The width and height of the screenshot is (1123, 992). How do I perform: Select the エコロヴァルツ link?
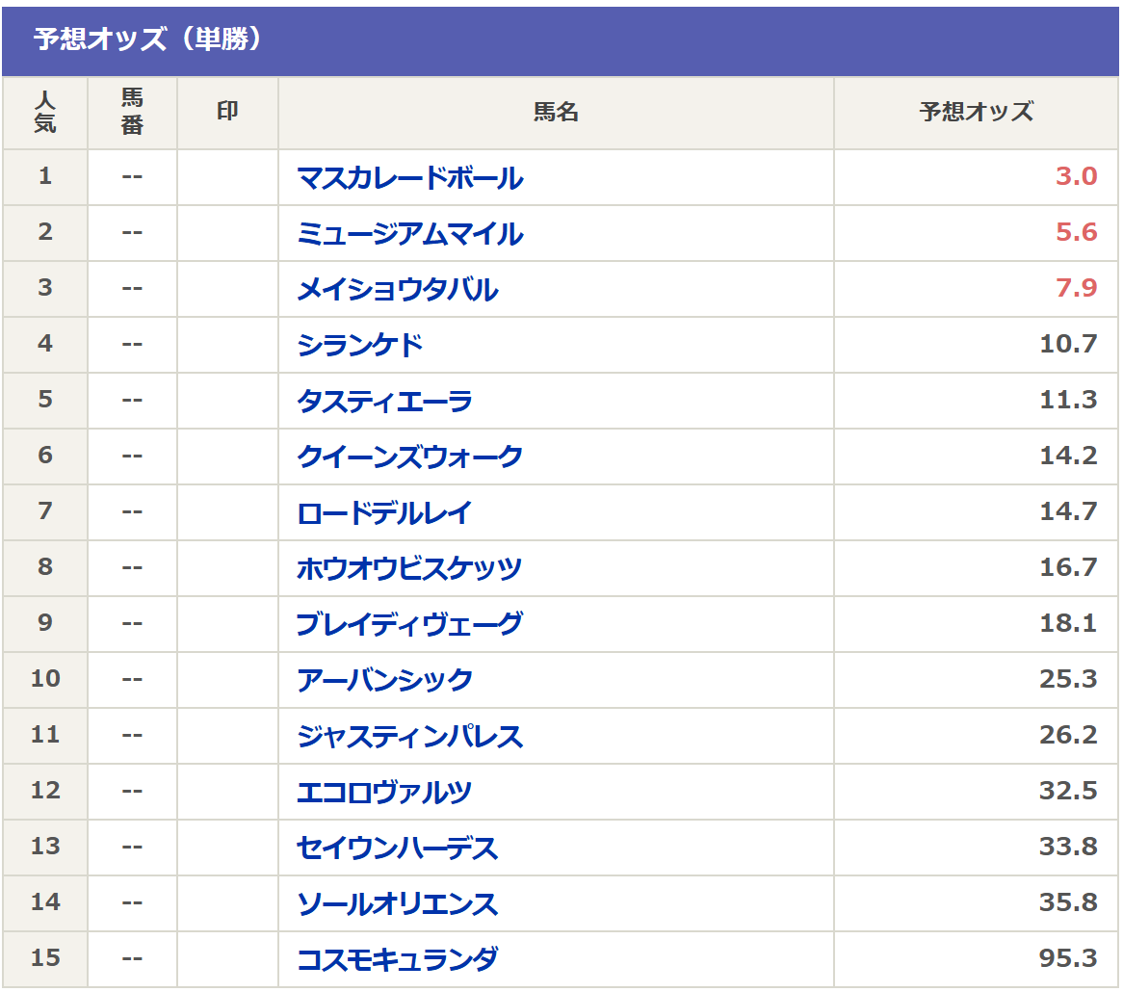click(384, 793)
